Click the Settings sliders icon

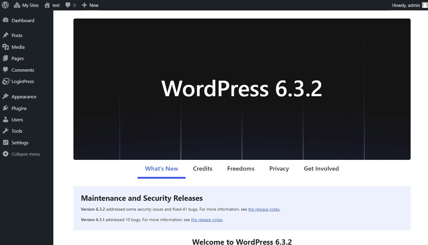click(x=5, y=143)
